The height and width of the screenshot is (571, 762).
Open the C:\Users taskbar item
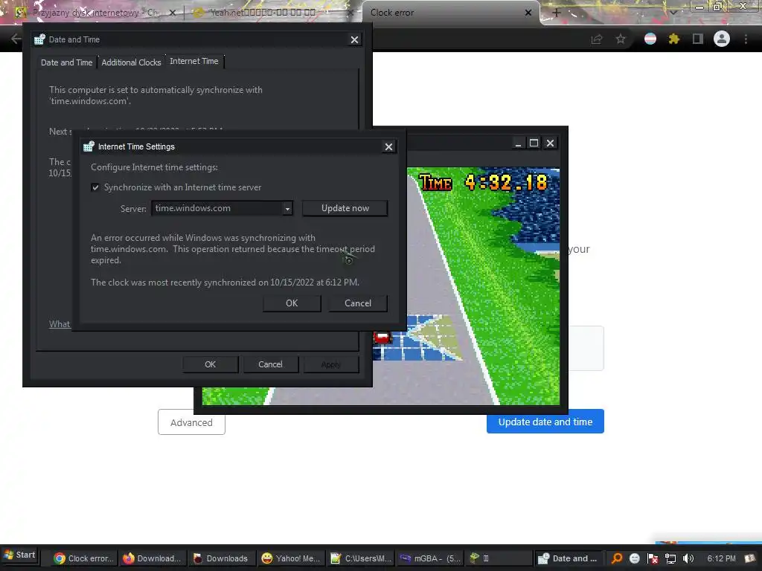[x=360, y=558]
